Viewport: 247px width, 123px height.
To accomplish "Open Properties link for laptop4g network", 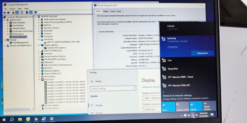I will tap(173, 47).
